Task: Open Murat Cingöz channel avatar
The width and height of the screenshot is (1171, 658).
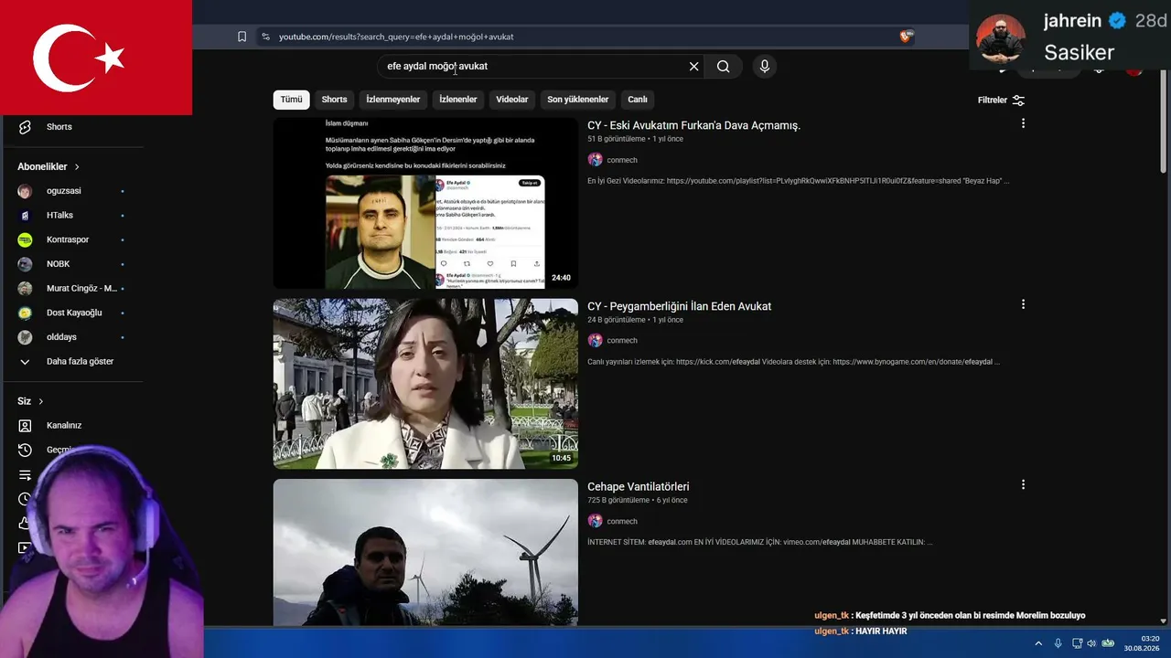Action: 25,288
